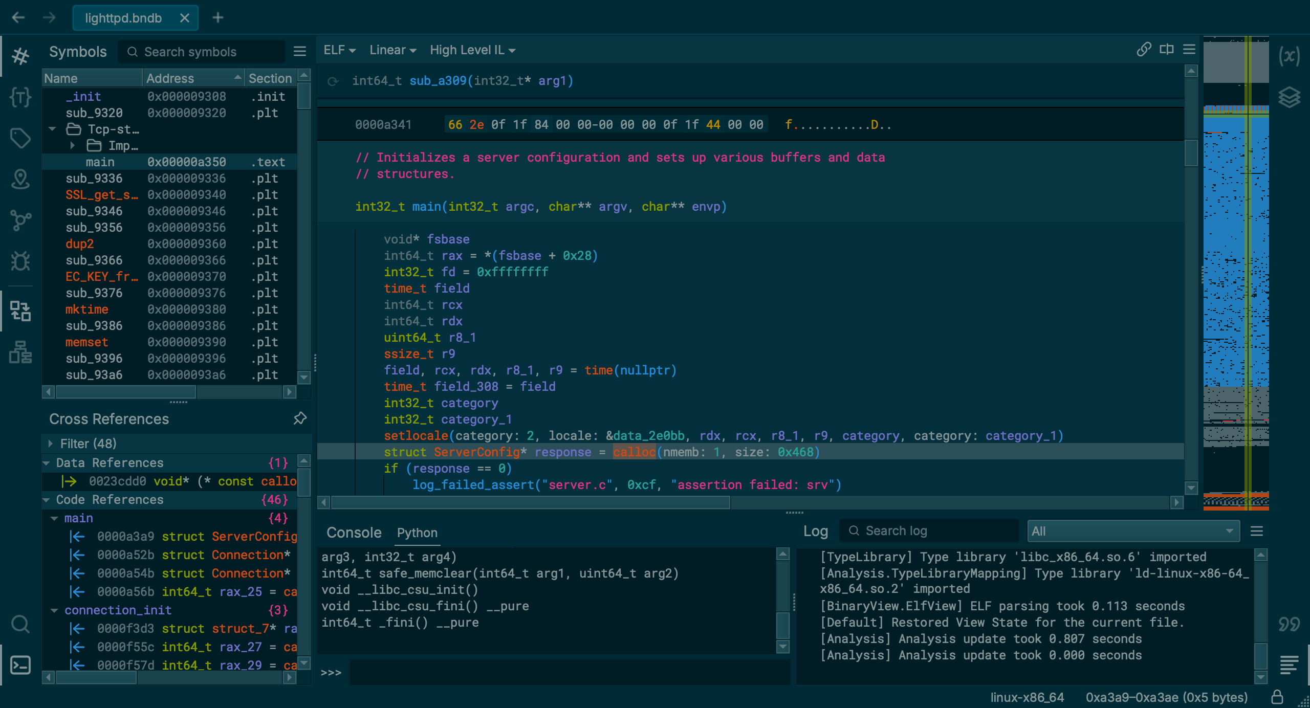This screenshot has height=708, width=1310.
Task: Toggle the console terminal icon
Action: click(x=20, y=665)
